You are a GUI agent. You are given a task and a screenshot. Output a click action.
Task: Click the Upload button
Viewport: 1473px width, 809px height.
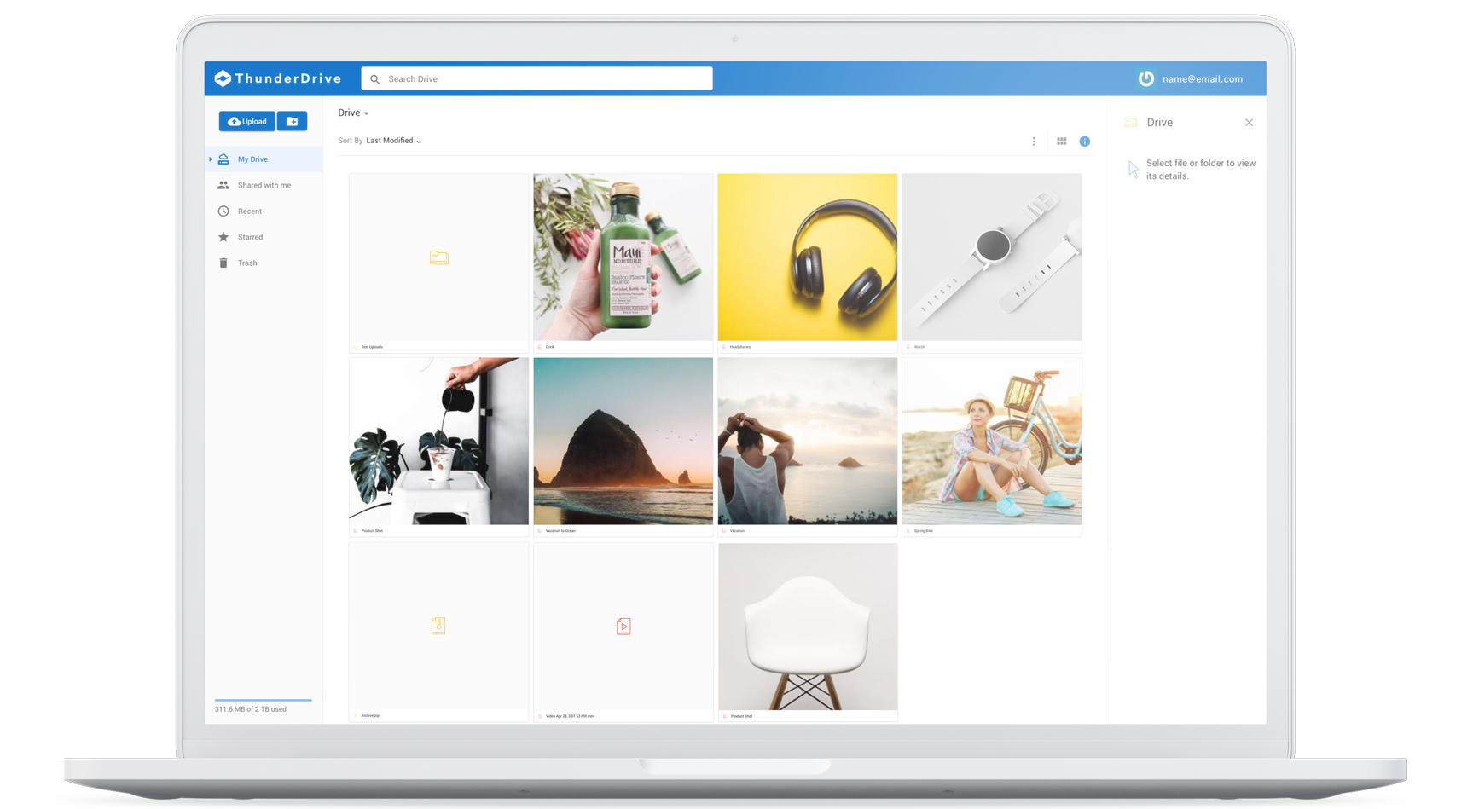[x=246, y=121]
